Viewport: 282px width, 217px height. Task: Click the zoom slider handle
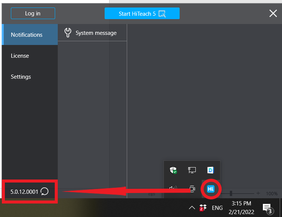tap(231, 193)
